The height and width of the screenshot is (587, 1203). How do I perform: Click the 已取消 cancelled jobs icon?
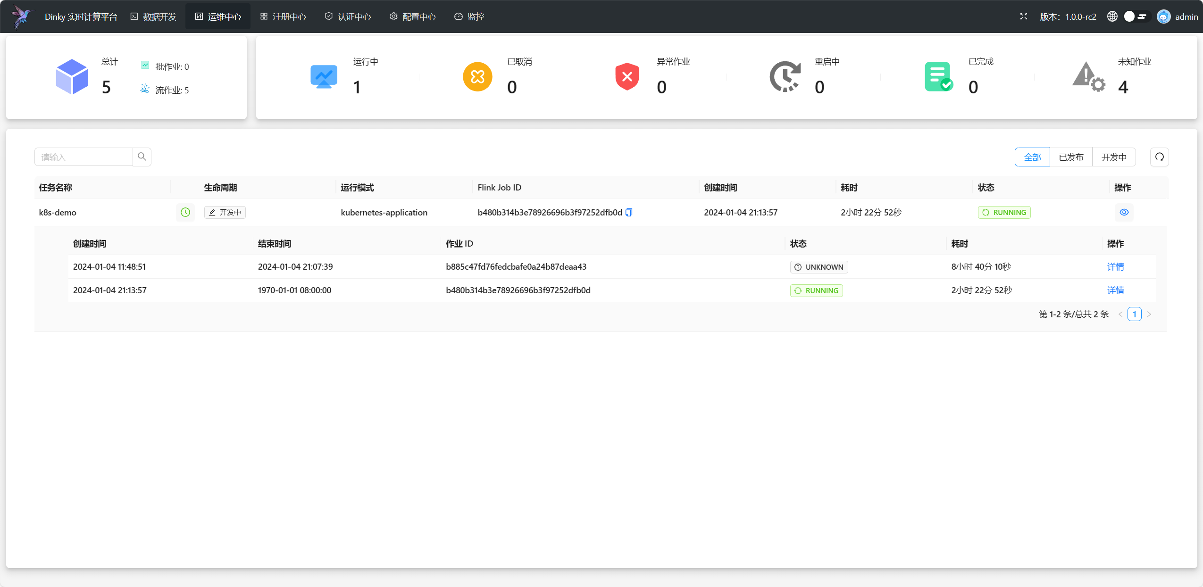click(x=477, y=76)
